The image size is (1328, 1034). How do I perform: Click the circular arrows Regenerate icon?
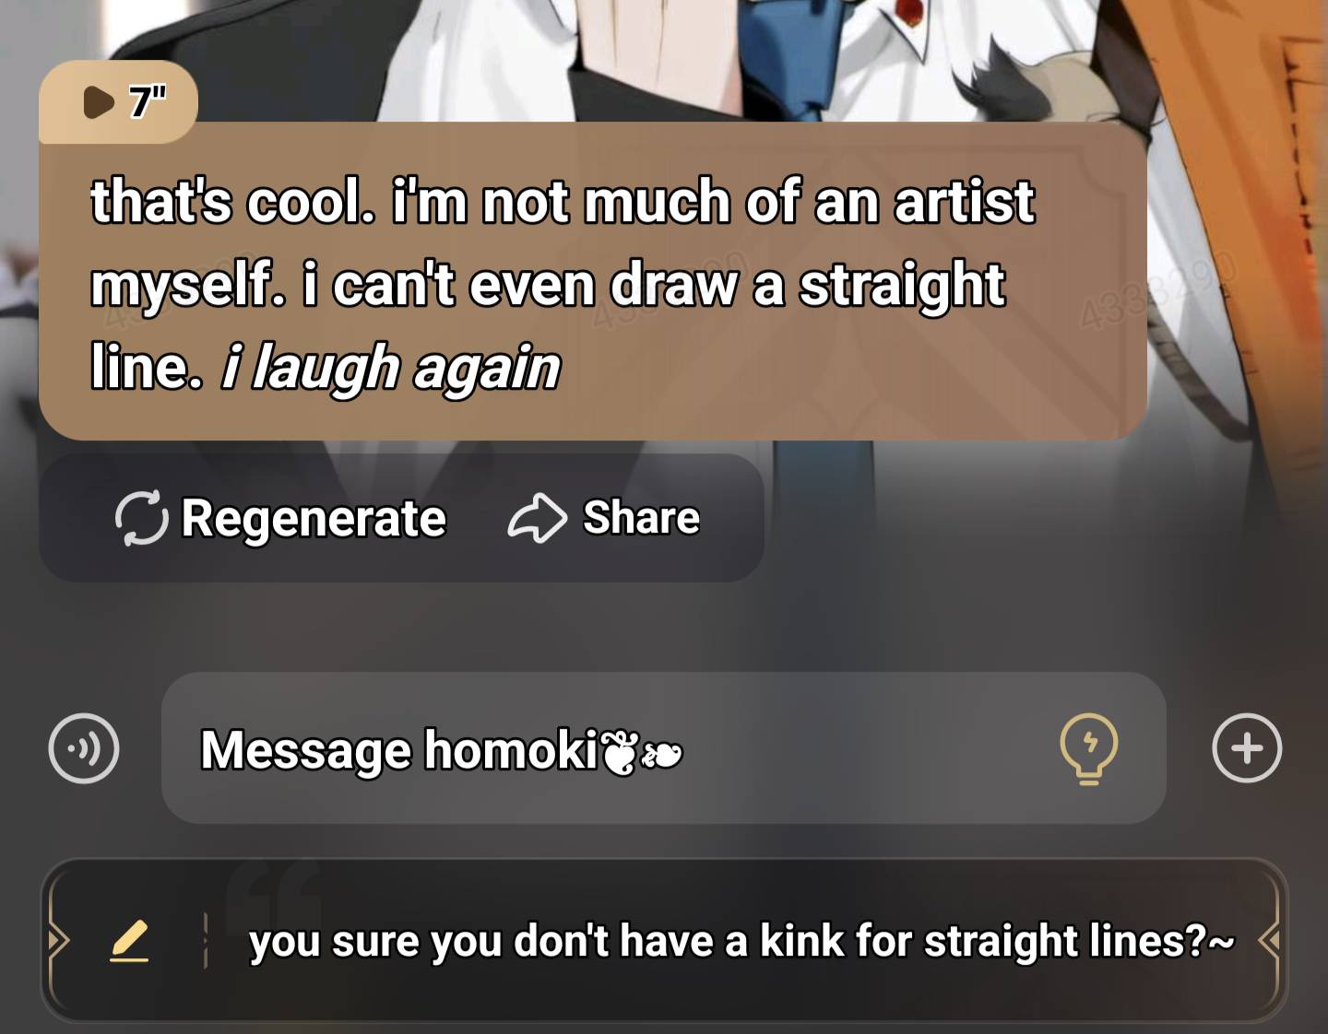[x=141, y=519]
